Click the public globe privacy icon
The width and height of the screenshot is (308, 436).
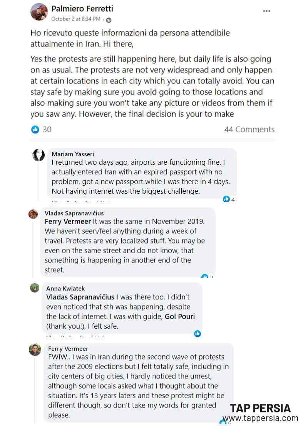tap(109, 20)
